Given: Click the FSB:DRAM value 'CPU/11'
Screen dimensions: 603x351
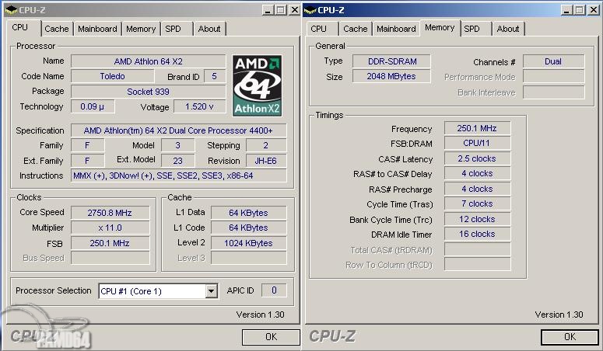Looking at the screenshot, I should 477,143.
